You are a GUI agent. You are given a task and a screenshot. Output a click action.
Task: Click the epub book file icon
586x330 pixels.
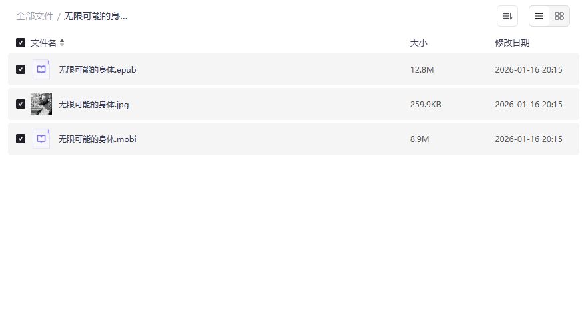41,69
